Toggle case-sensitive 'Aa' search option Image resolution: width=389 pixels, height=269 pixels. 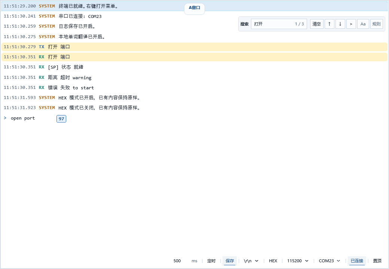[x=363, y=24]
